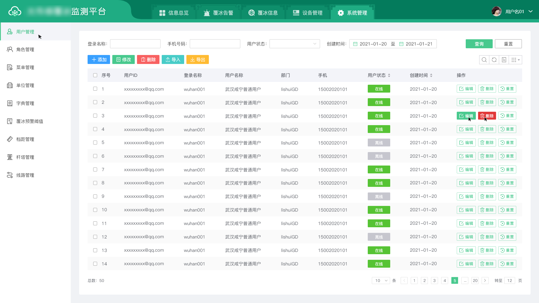
Task: Open the column grid settings dropdown
Action: [x=516, y=60]
